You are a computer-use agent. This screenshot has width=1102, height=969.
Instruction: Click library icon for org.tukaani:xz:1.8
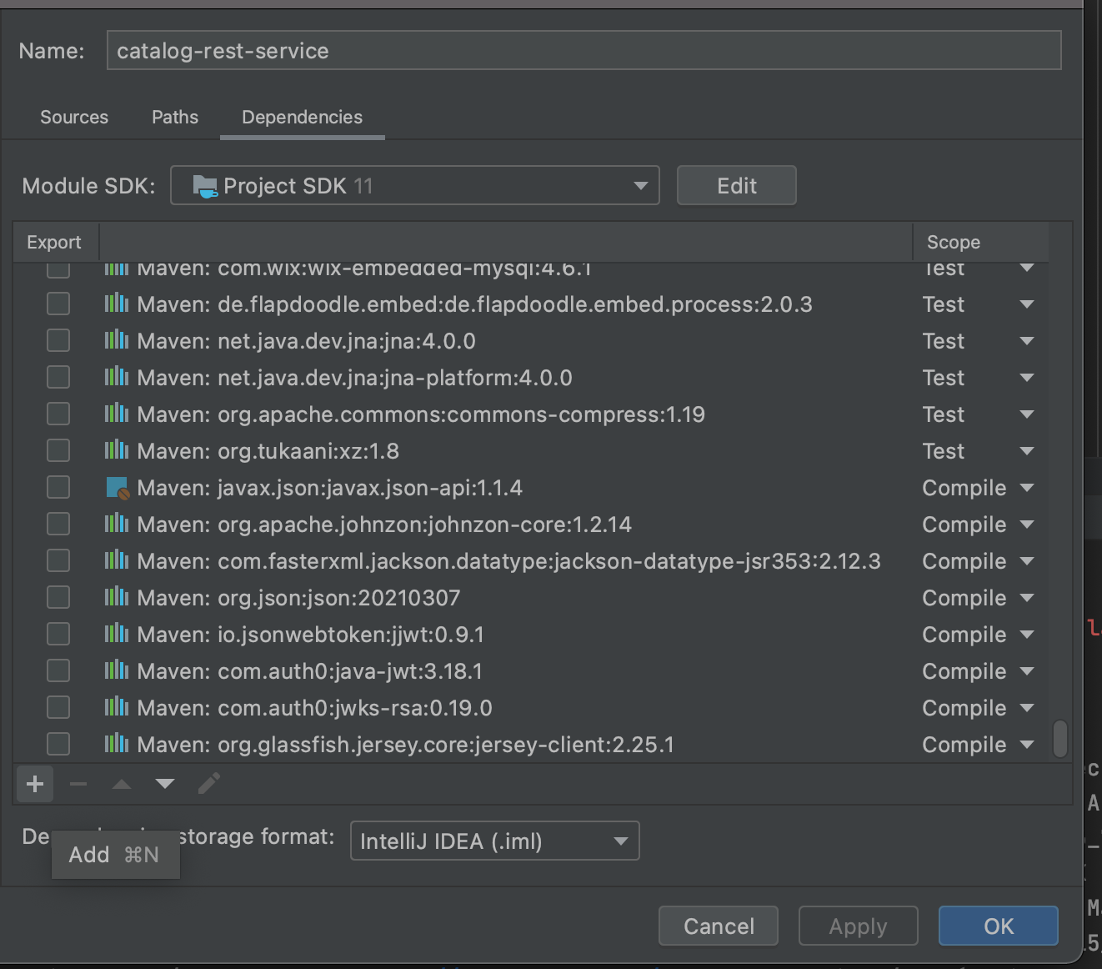(117, 451)
